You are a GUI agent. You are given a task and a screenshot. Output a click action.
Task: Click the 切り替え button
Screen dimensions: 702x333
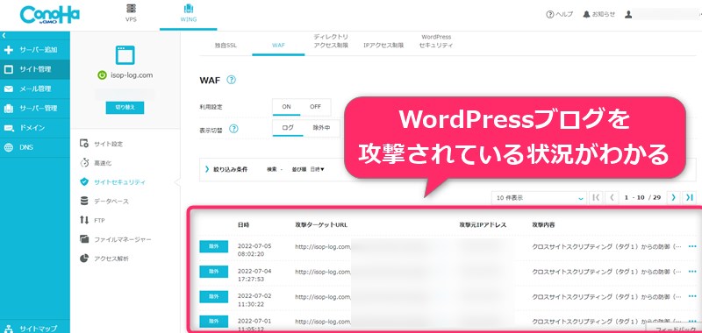point(125,108)
